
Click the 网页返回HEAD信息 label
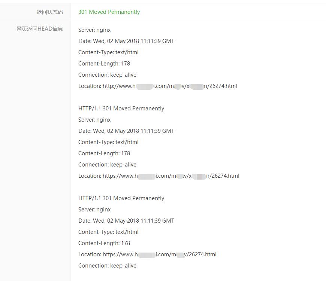[40, 29]
